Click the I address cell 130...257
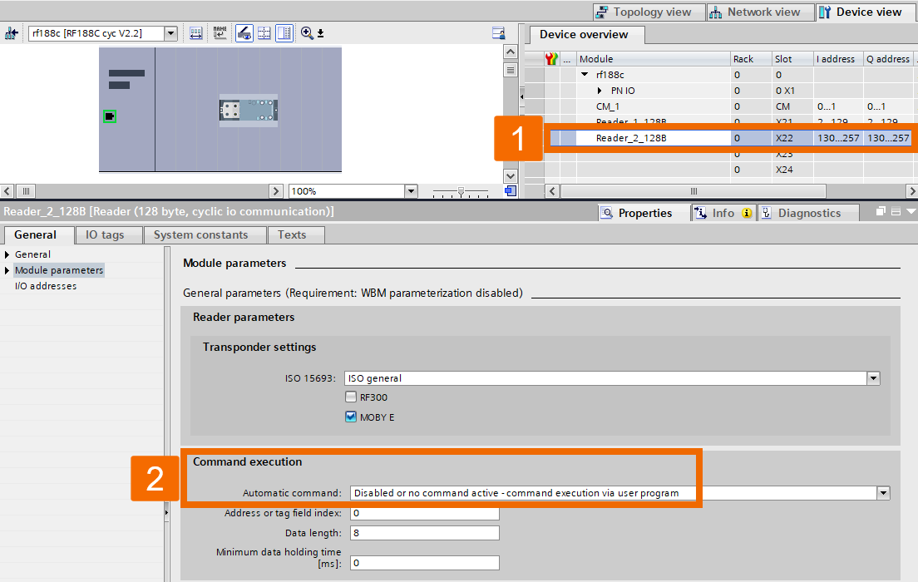Image resolution: width=918 pixels, height=582 pixels. (838, 138)
